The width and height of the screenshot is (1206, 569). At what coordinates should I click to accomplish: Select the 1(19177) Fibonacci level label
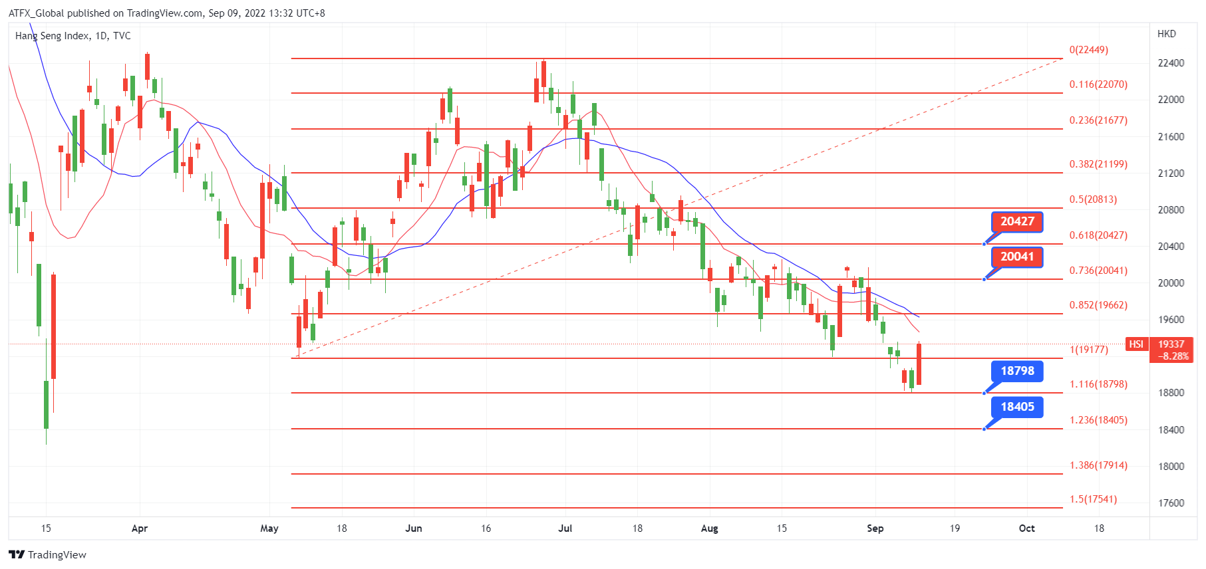tap(1089, 350)
